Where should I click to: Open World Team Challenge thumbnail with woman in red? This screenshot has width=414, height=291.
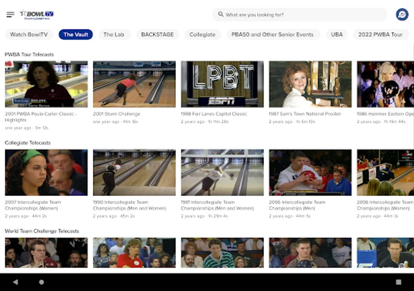pos(134,253)
